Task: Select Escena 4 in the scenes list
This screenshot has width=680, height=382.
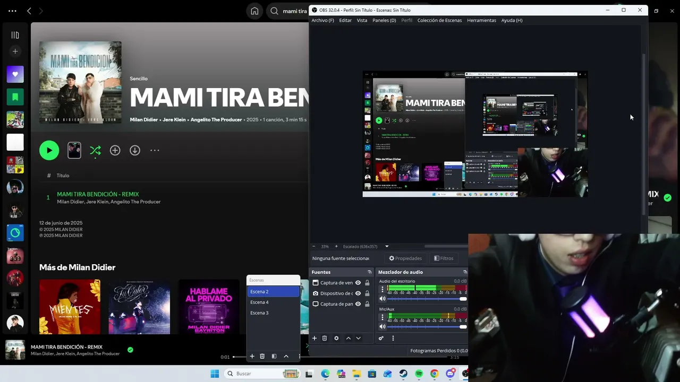Action: tap(274, 302)
